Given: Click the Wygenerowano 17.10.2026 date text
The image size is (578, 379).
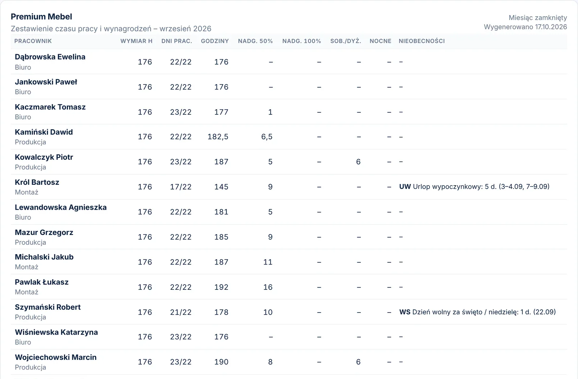Looking at the screenshot, I should click(x=526, y=27).
